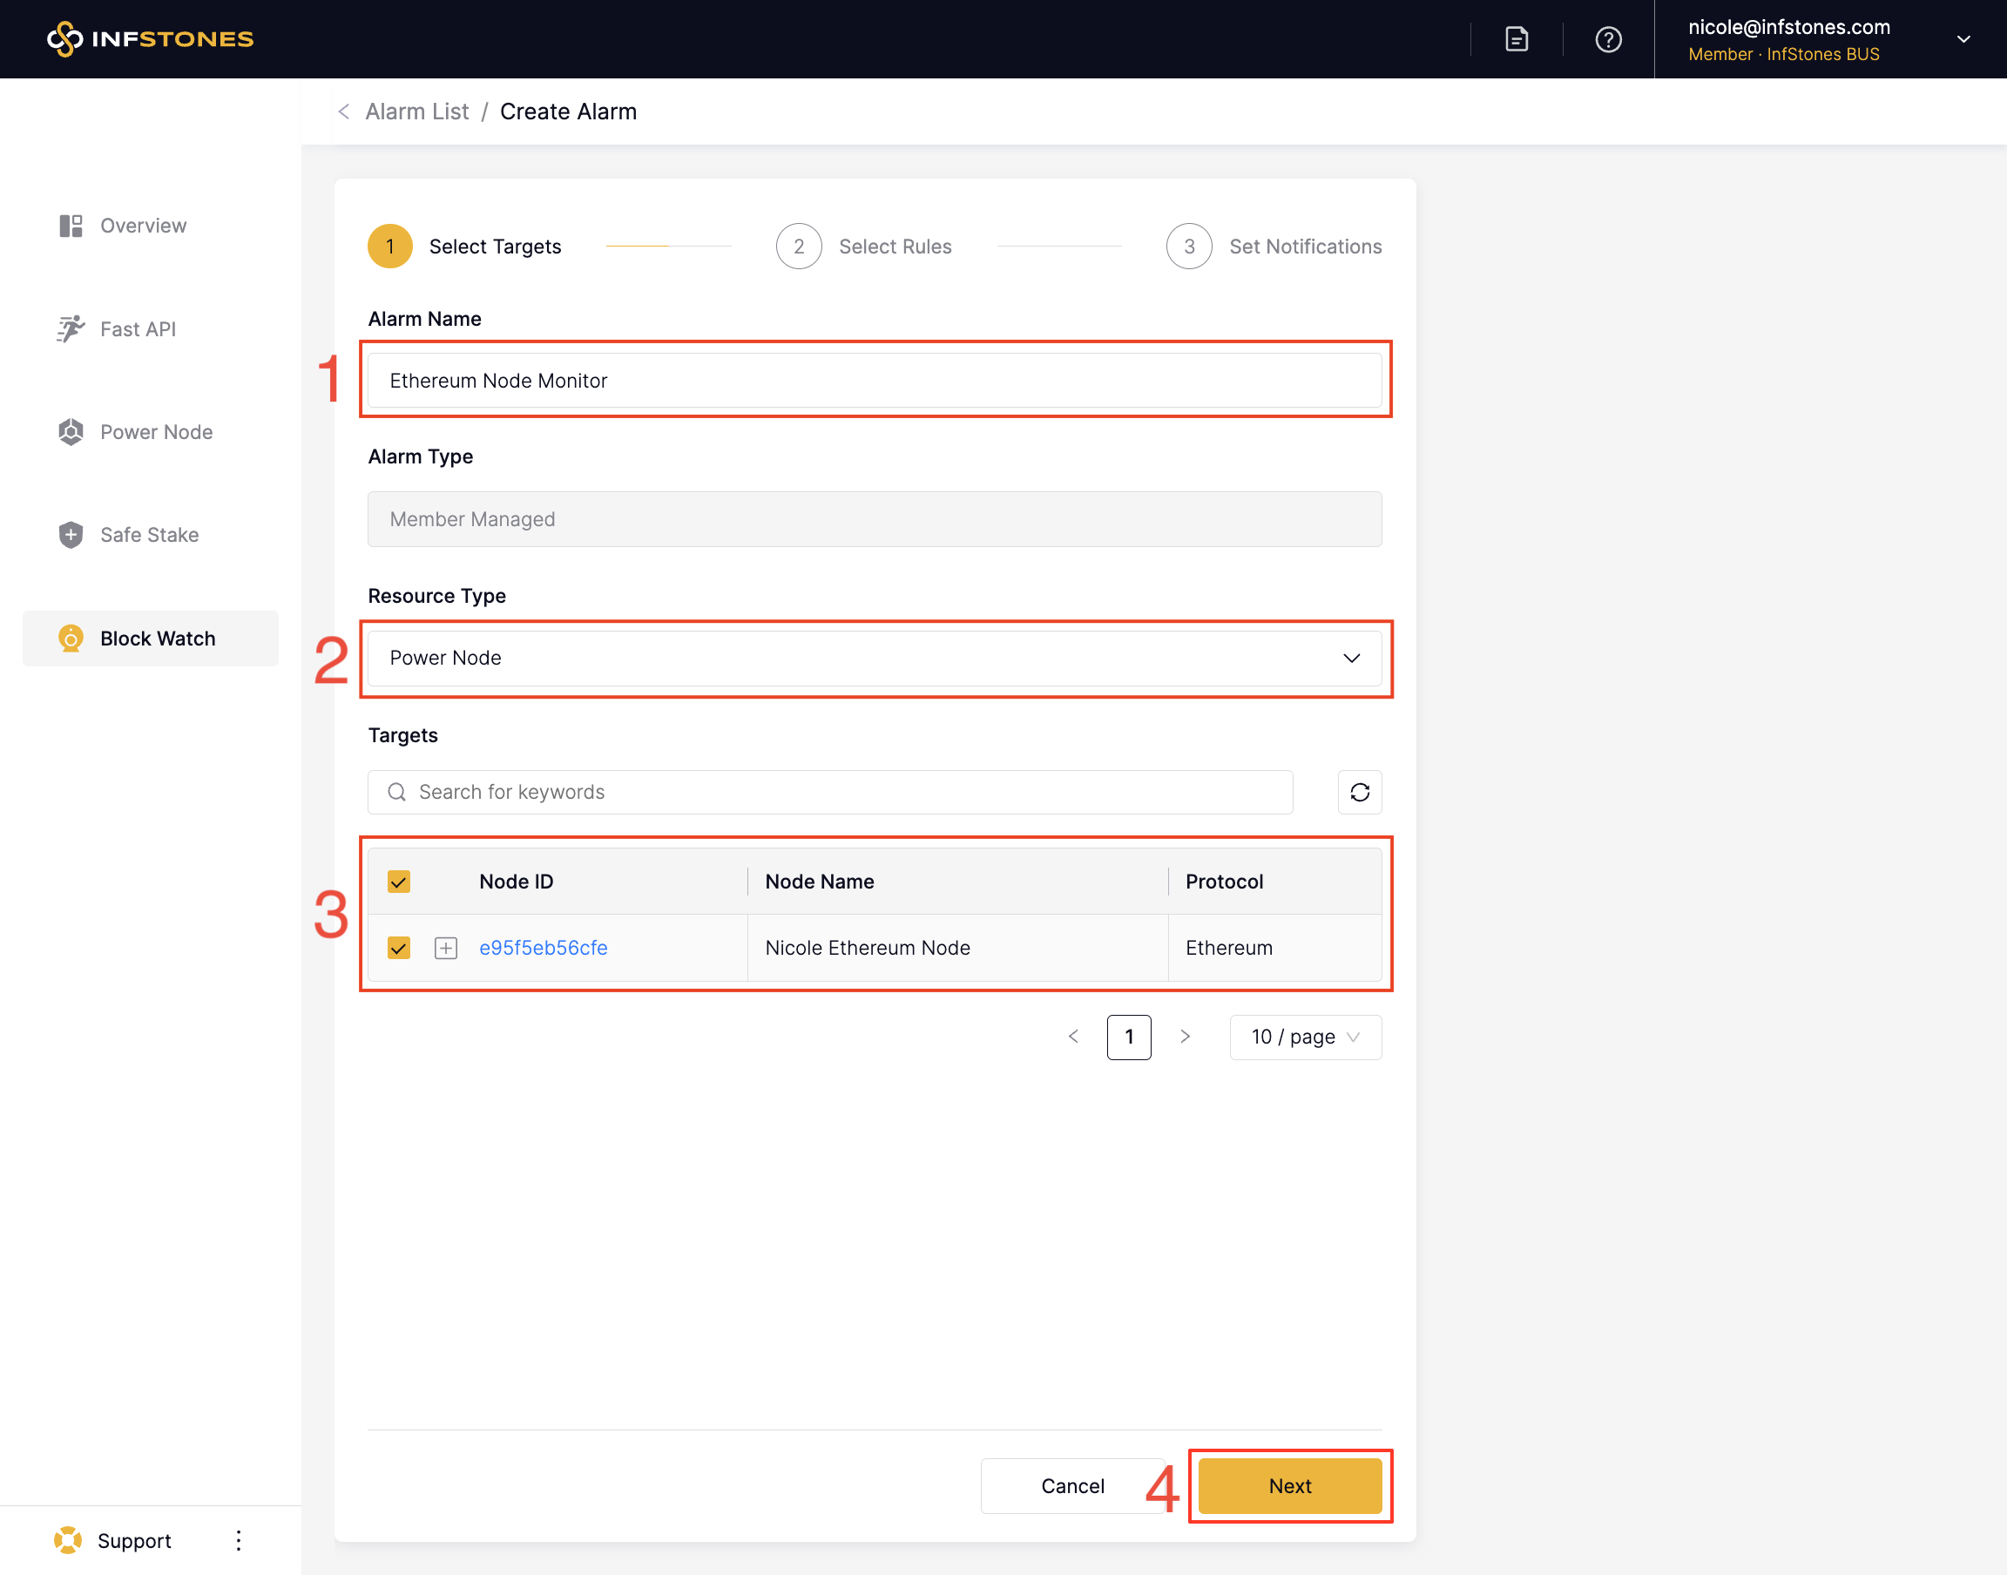Uncheck node e95f5eb56cfe checkbox

click(x=398, y=948)
